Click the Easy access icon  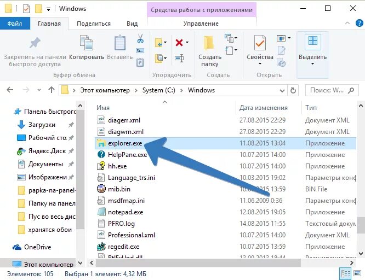click(x=229, y=50)
